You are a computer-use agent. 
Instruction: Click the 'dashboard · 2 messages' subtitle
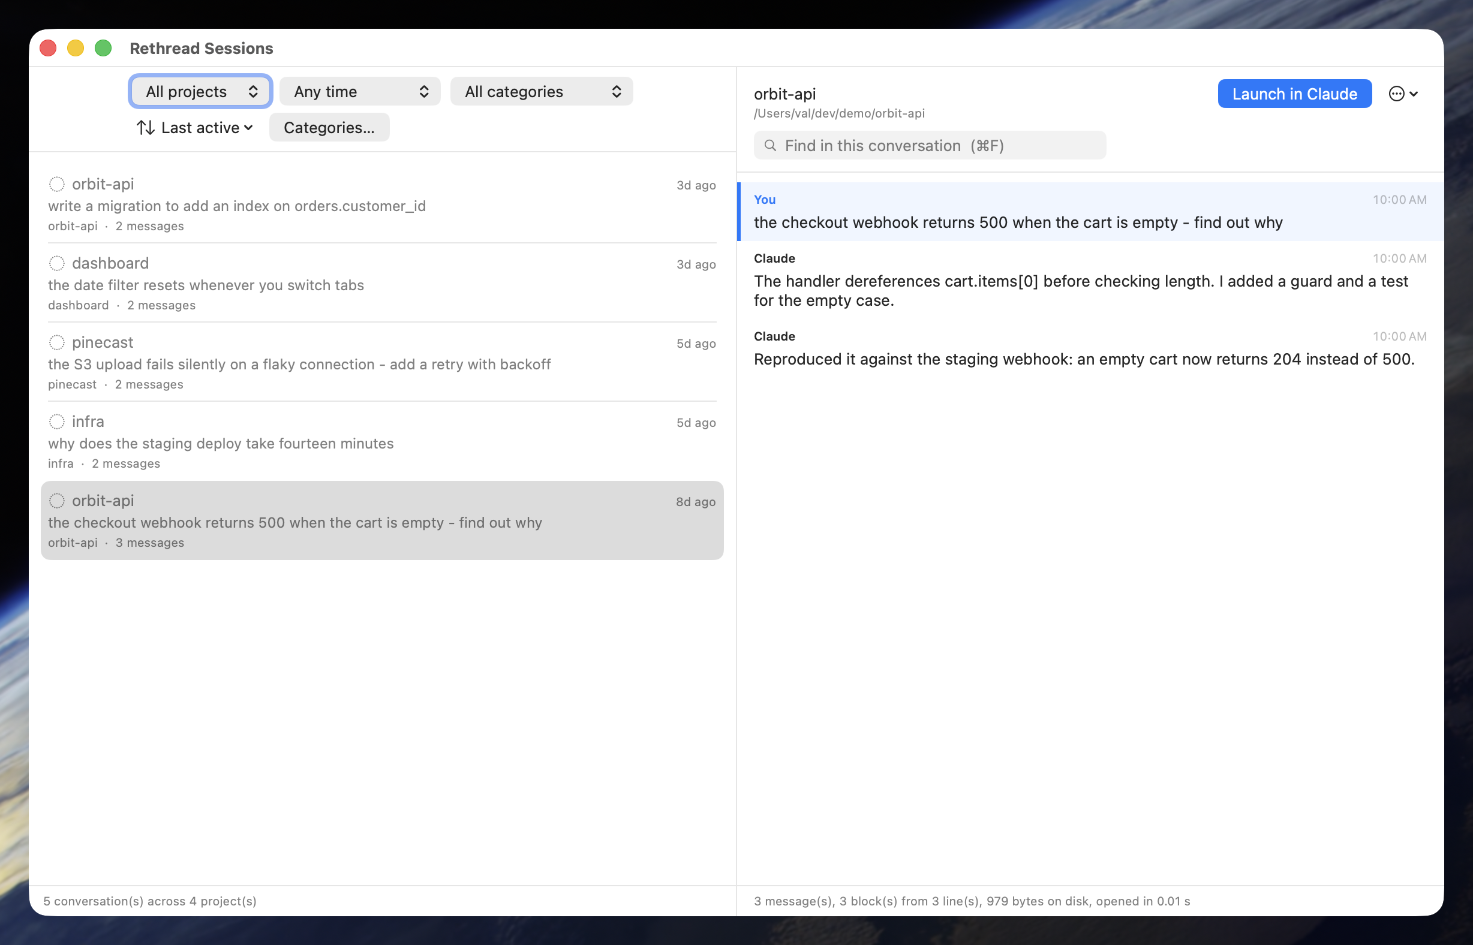[122, 305]
